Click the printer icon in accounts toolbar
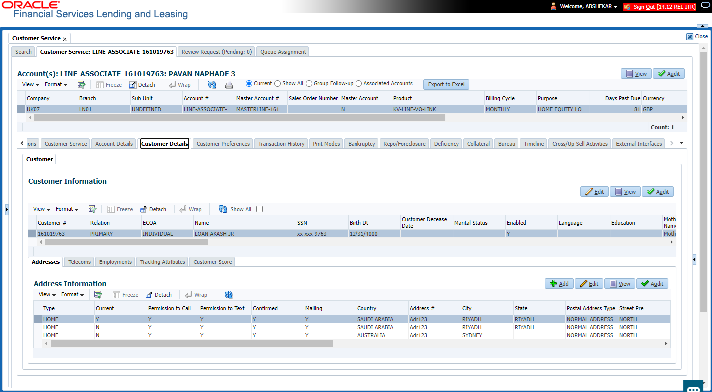Image resolution: width=712 pixels, height=392 pixels. (x=229, y=84)
